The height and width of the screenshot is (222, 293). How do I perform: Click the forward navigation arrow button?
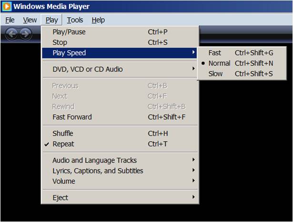(25, 33)
